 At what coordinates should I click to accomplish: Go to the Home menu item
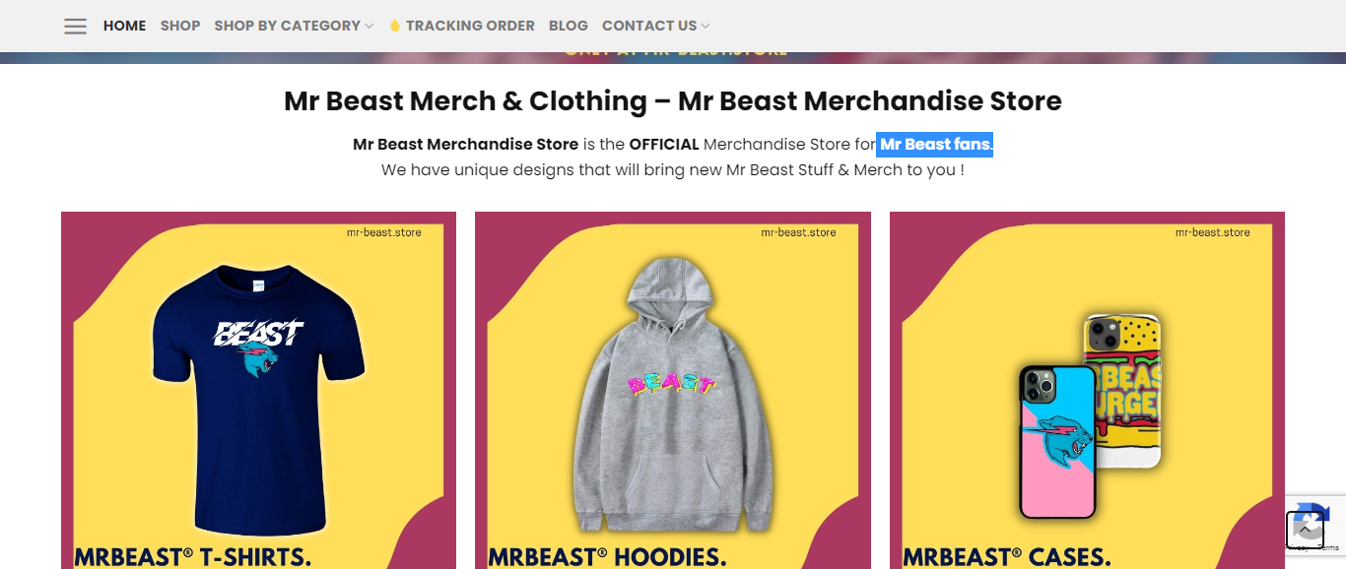(x=124, y=26)
